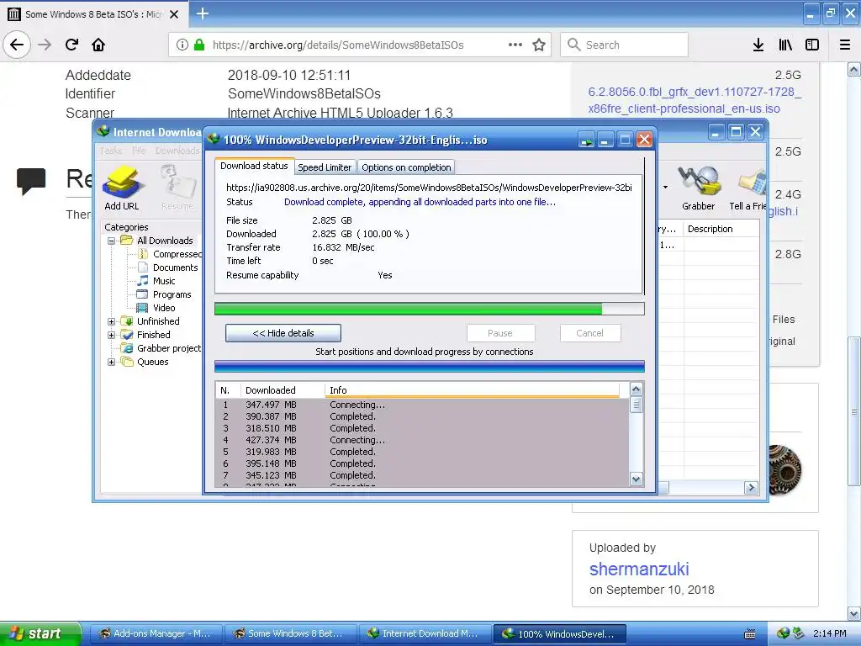Collapse the All Downloads tree node
Viewport: 861px width, 646px height.
[112, 241]
